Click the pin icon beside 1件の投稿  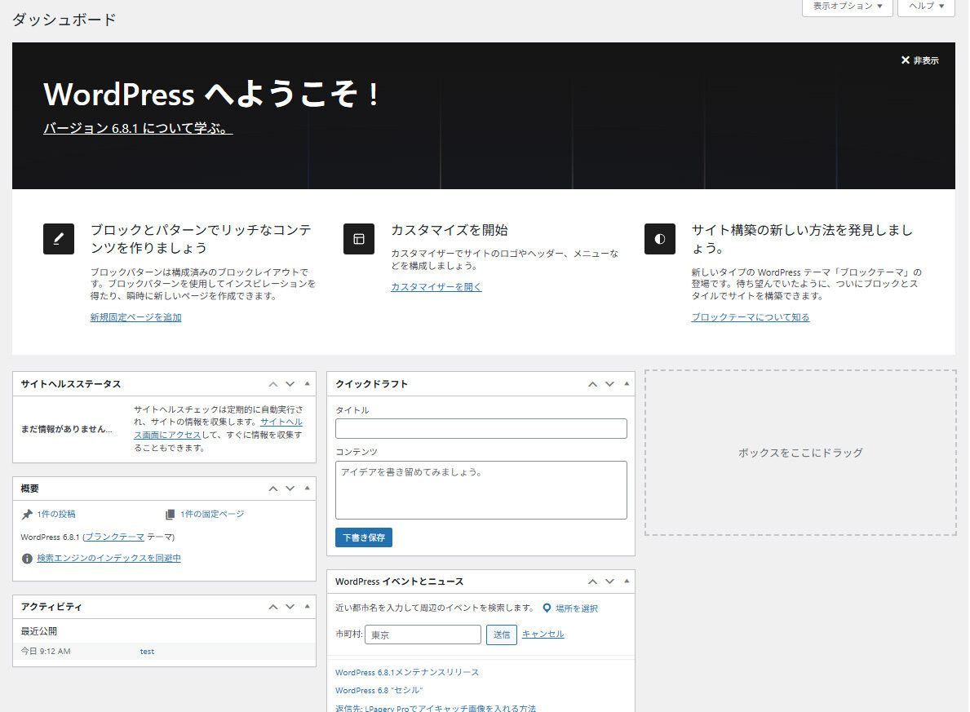click(x=27, y=514)
